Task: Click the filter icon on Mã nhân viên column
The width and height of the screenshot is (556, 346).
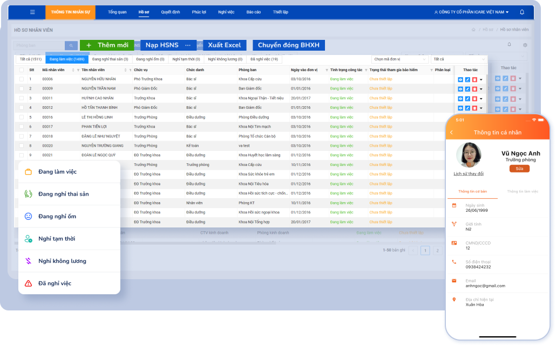Action: 78,70
